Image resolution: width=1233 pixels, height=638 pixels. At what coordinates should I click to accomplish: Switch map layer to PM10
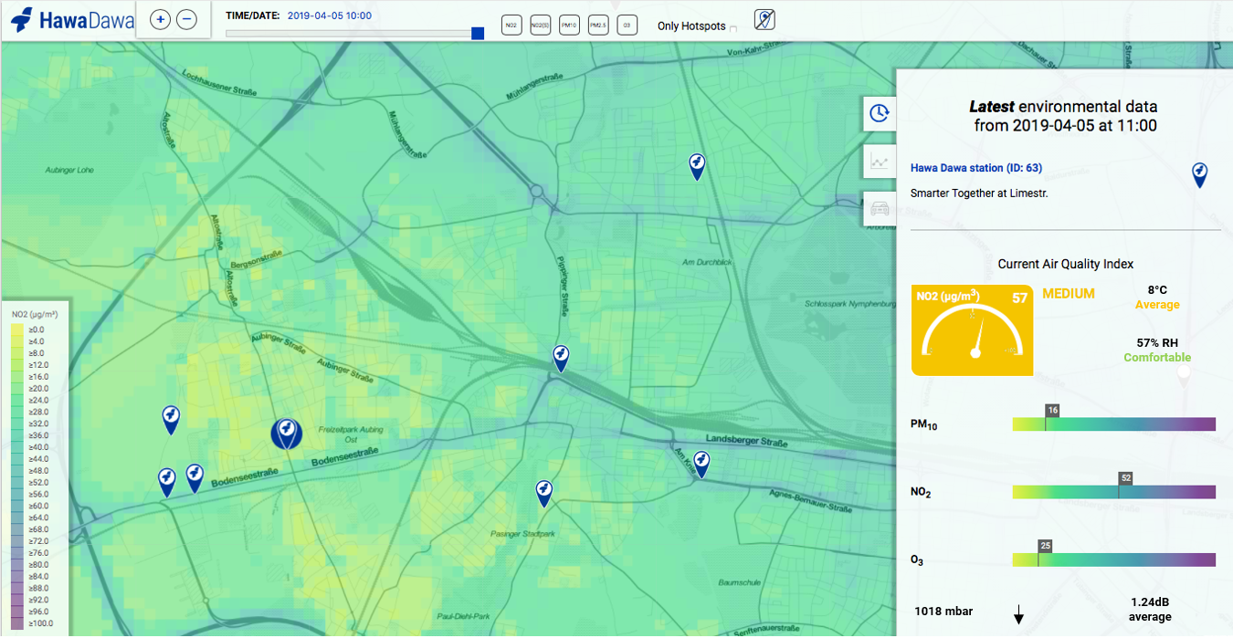569,26
